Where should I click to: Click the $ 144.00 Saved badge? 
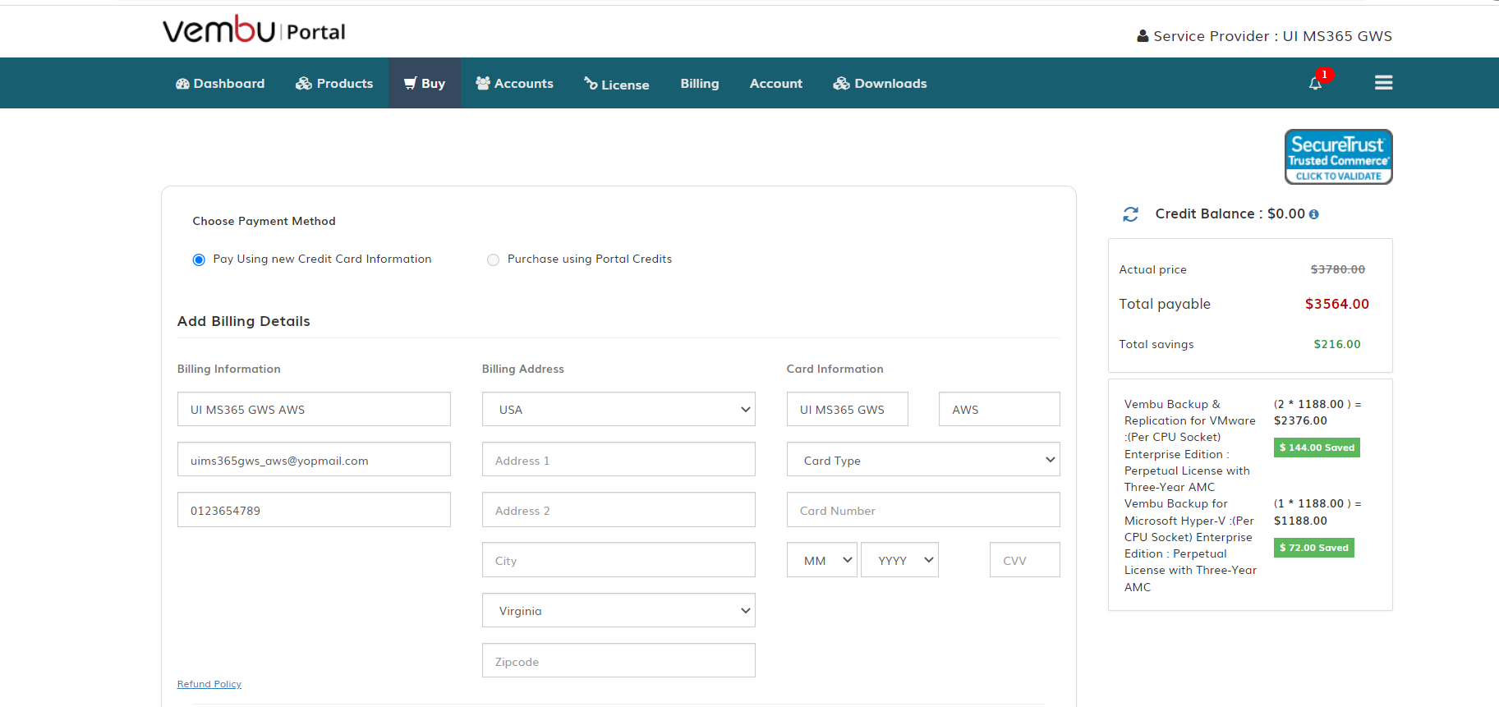[1317, 448]
